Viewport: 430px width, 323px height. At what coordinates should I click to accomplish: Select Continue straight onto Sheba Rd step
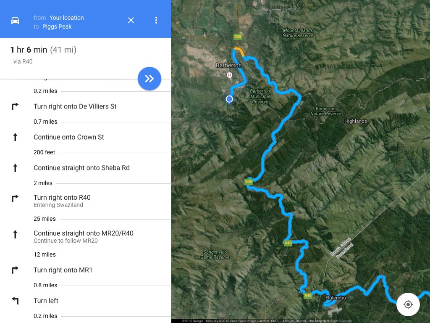click(x=81, y=168)
